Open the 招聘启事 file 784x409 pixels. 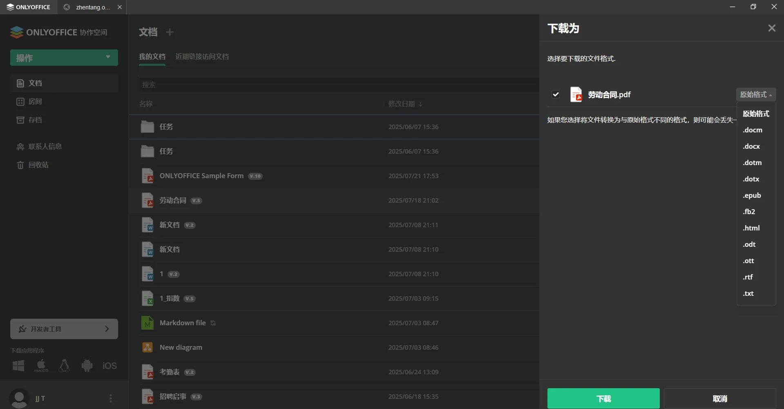[x=173, y=396]
